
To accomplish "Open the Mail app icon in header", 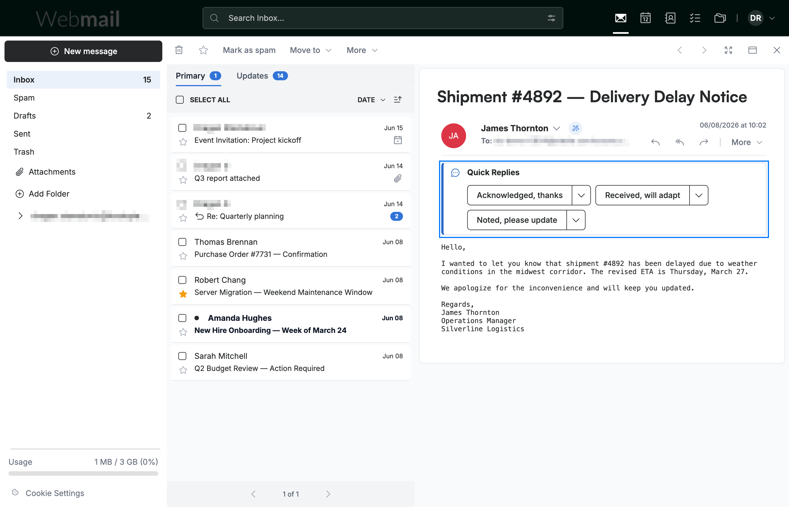I will (620, 18).
